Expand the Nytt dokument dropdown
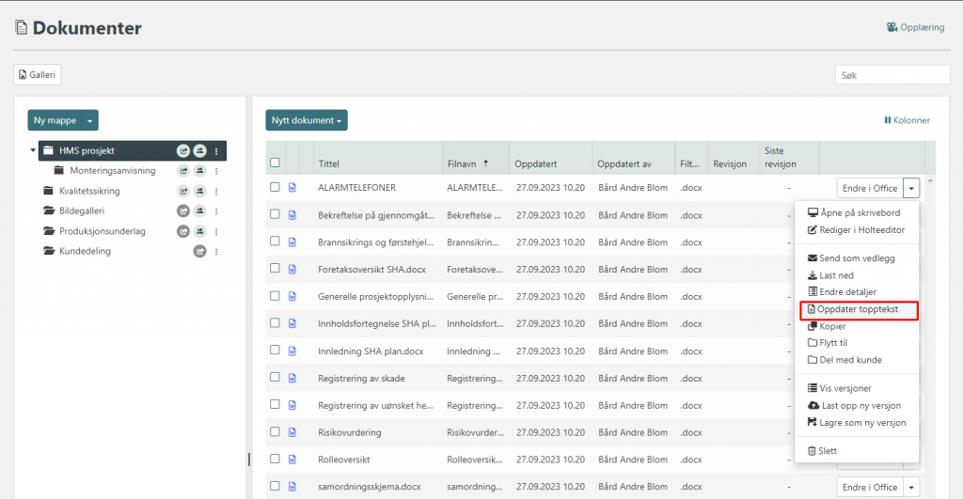This screenshot has width=963, height=499. point(306,120)
